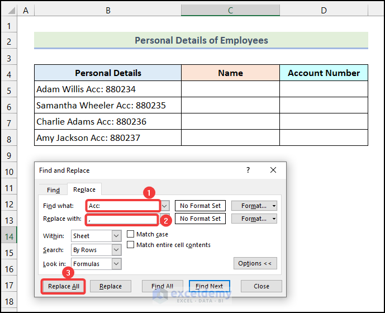
Task: Enable the Match case checkbox
Action: (x=130, y=234)
